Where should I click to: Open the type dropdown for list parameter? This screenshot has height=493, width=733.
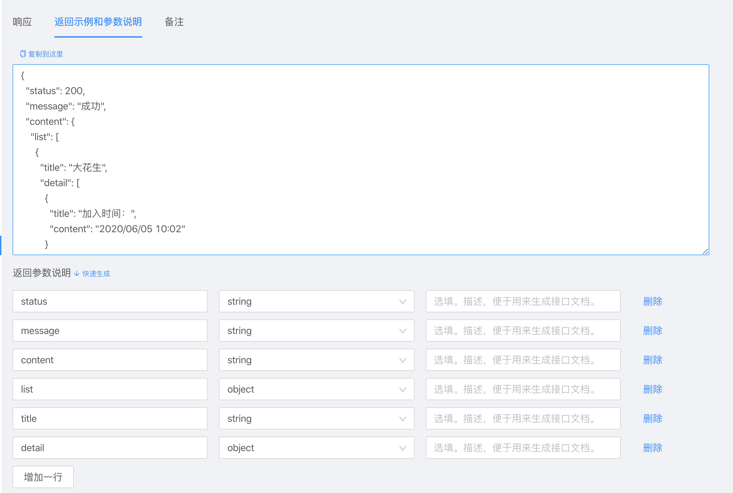403,389
